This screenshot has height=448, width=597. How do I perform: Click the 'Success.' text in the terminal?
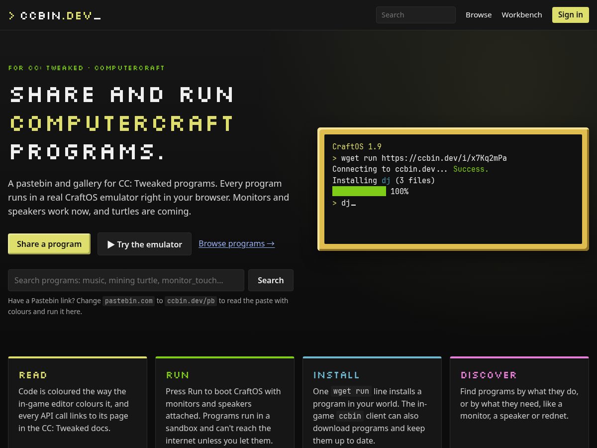click(471, 169)
